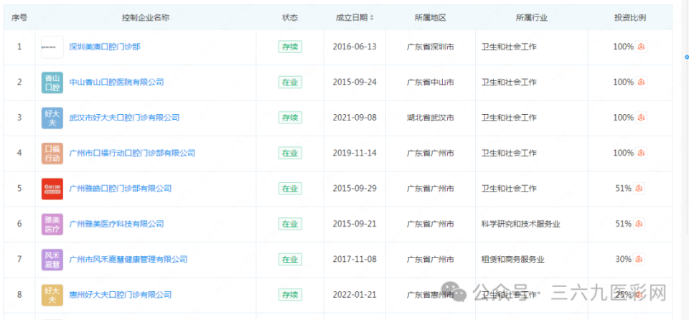Click date 2016-06-13 cell
This screenshot has height=320, width=689.
click(x=355, y=47)
